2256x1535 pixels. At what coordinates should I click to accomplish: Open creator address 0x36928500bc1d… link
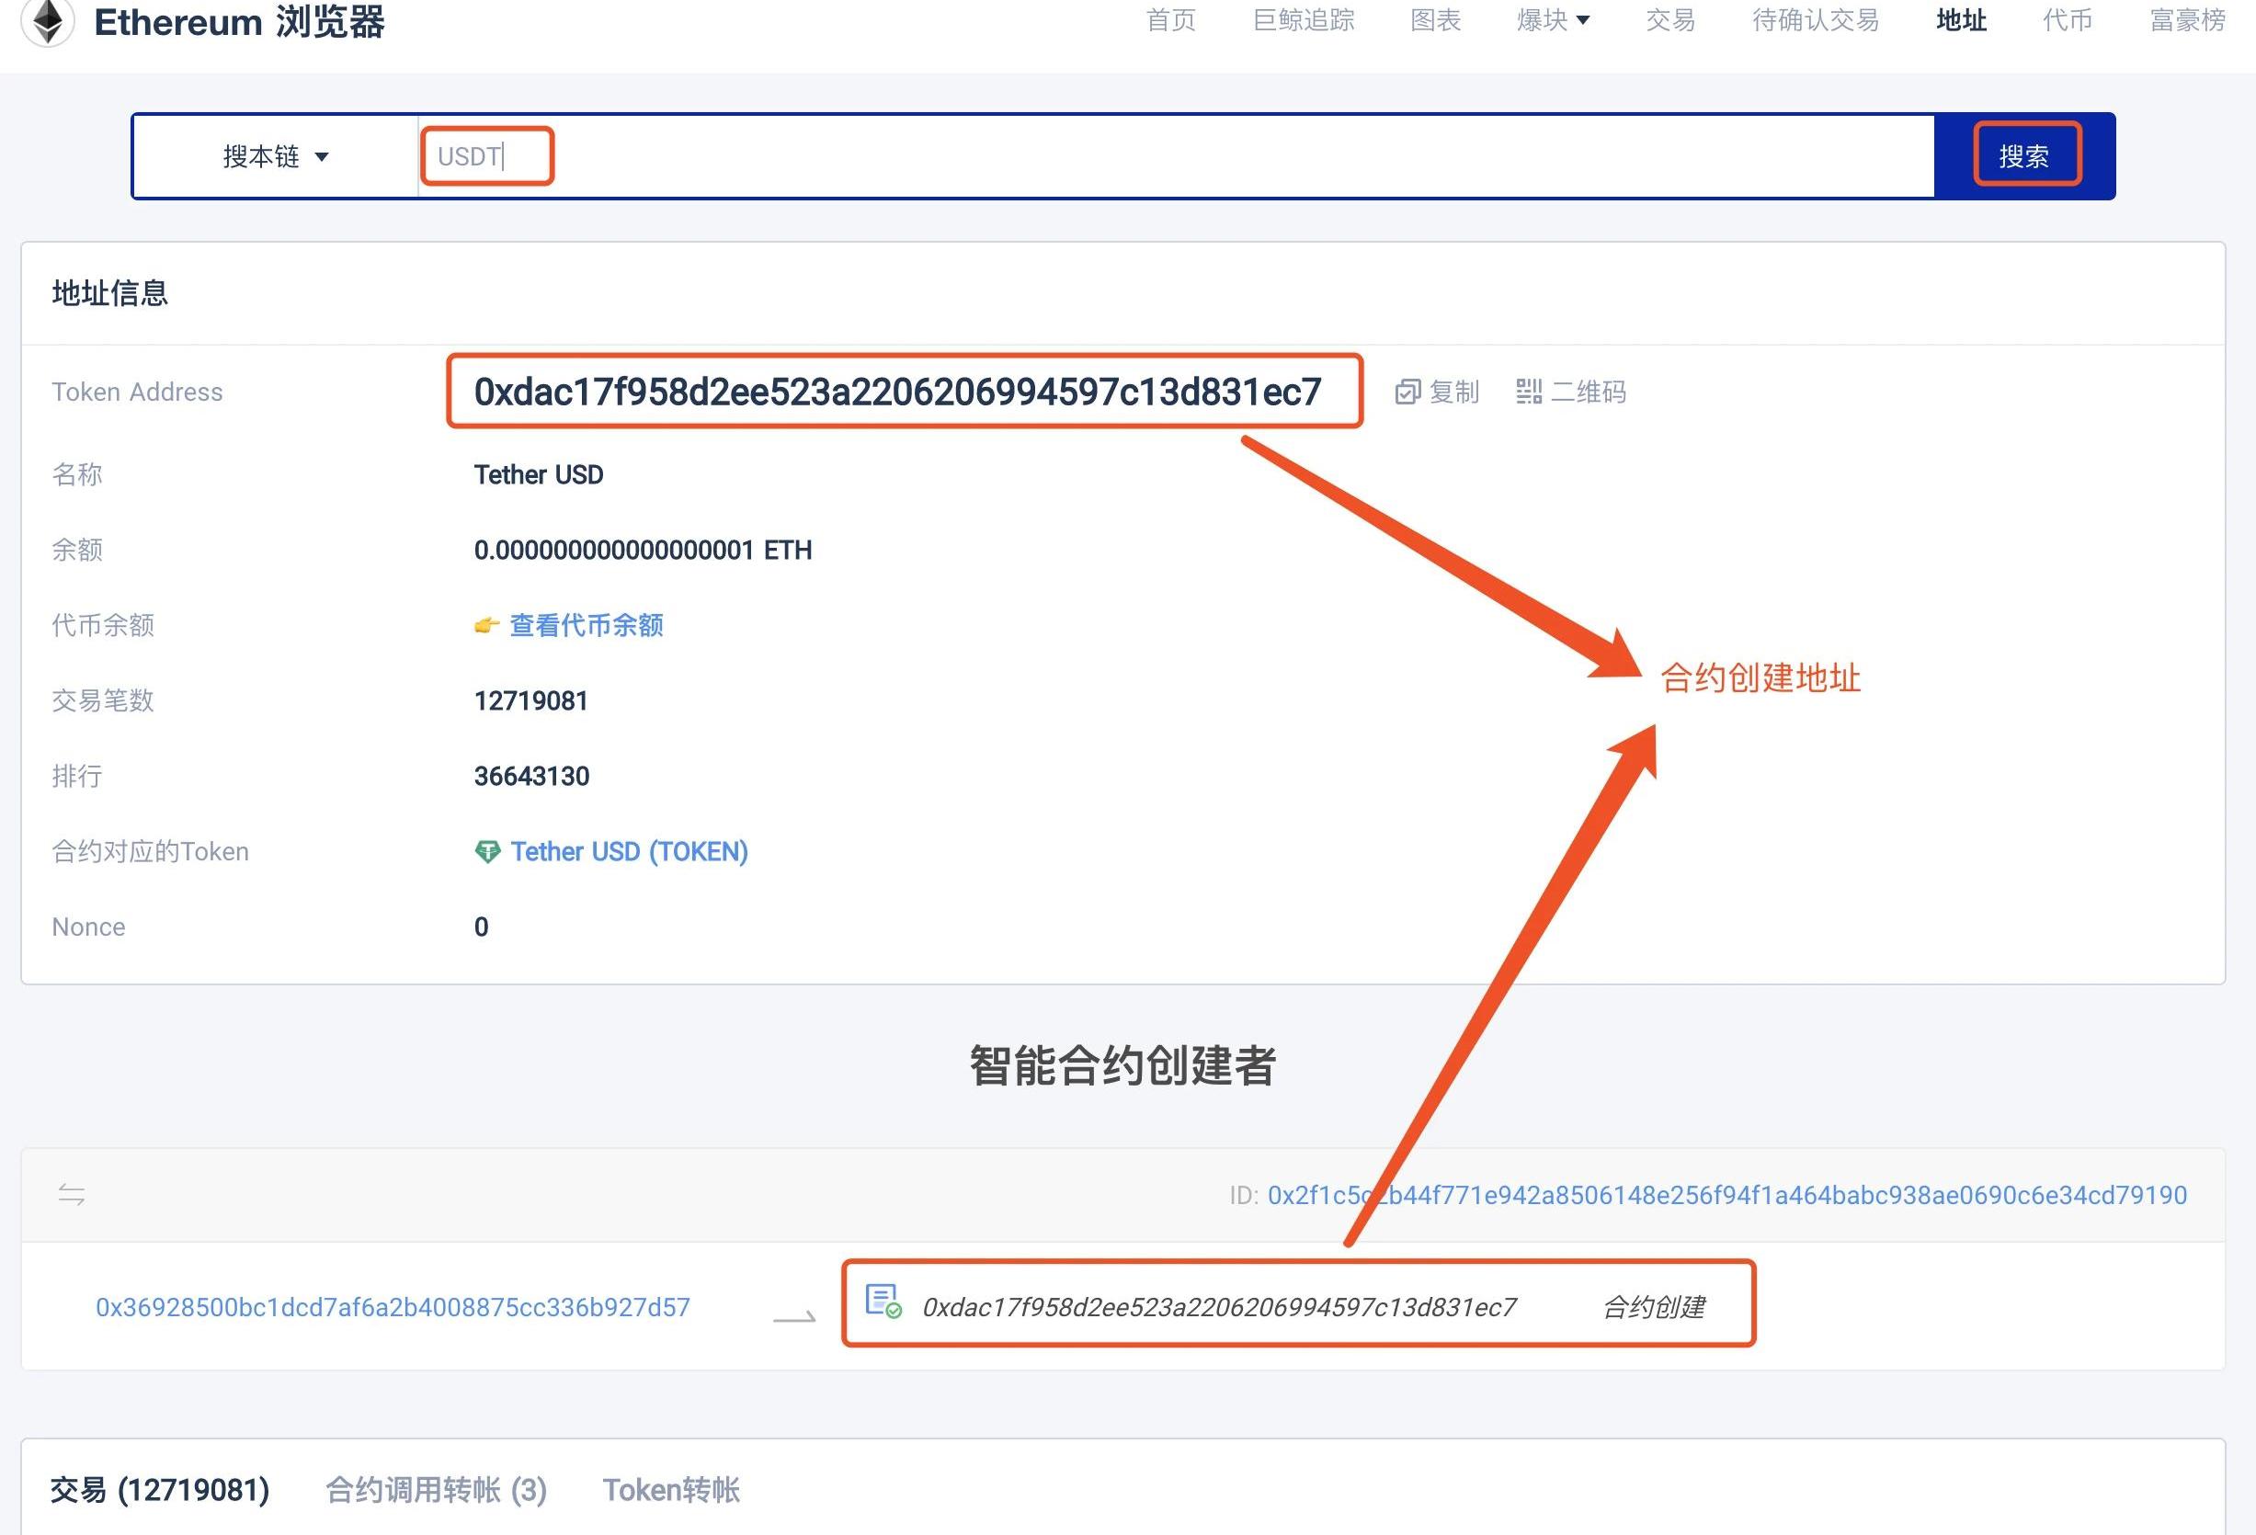click(x=393, y=1308)
